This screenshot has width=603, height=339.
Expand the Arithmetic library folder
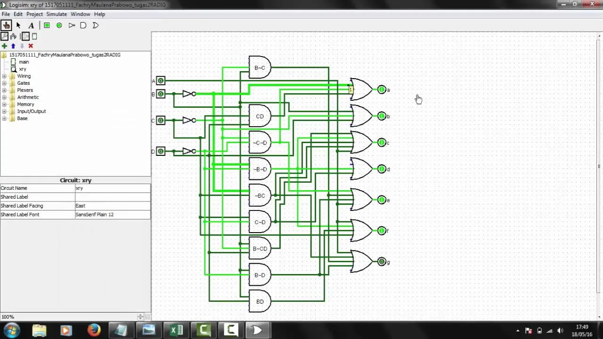[4, 97]
